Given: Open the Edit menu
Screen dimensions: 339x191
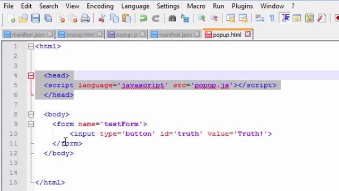Looking at the screenshot, I should pyautogui.click(x=26, y=6).
